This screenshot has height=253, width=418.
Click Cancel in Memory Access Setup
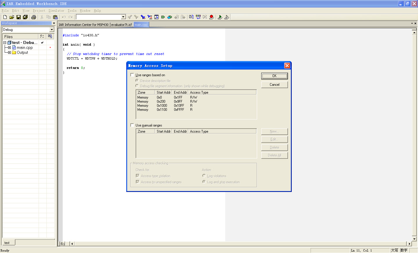[274, 85]
